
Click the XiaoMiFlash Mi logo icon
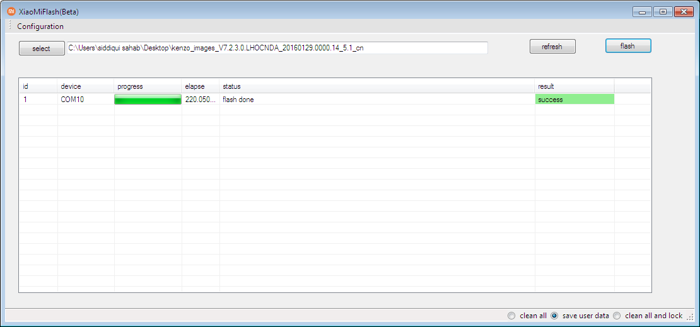(x=11, y=12)
